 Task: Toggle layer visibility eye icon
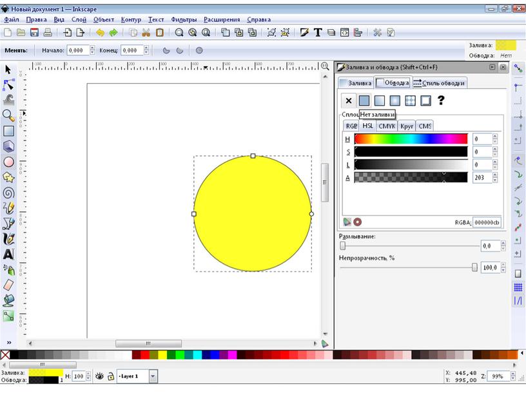pyautogui.click(x=99, y=376)
